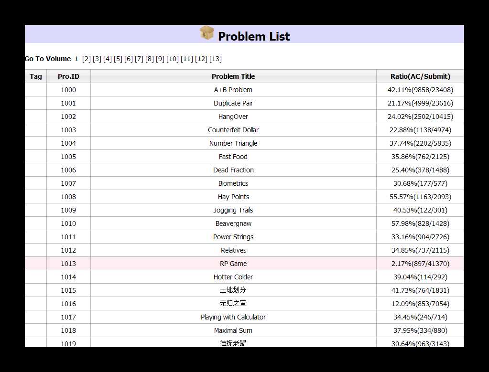
Task: Click problem ID 1009
Action: [68, 210]
